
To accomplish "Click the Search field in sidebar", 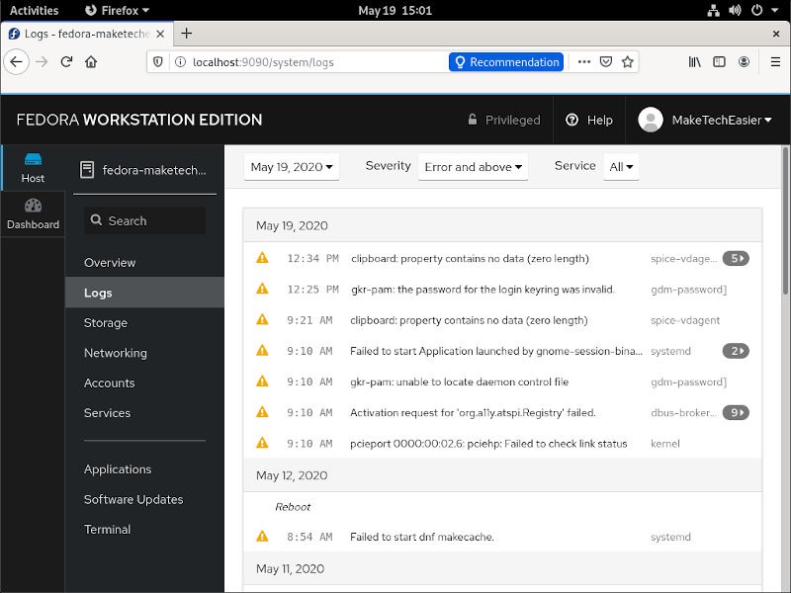I will tap(144, 221).
